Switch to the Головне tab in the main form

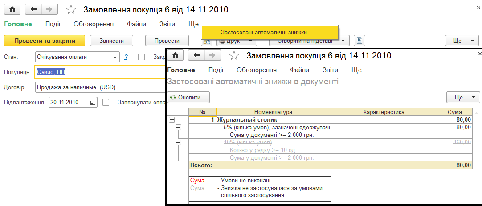click(x=18, y=24)
